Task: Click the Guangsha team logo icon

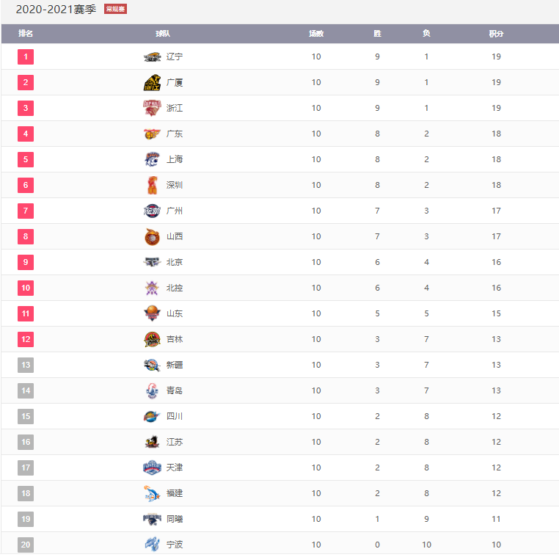Action: pos(152,82)
